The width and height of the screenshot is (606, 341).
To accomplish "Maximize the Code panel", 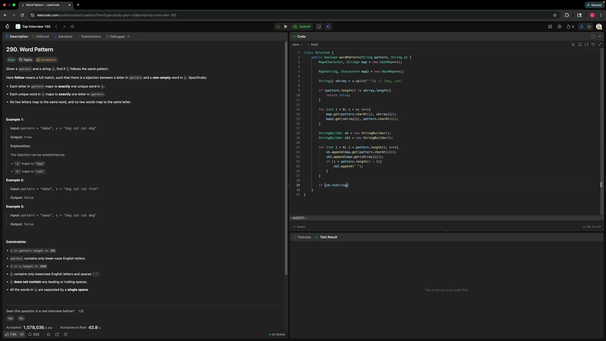I will 593,36.
